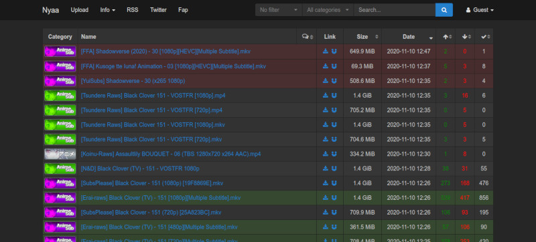Screen dimensions: 536x242
Task: Click in the Search text field
Action: pos(395,10)
